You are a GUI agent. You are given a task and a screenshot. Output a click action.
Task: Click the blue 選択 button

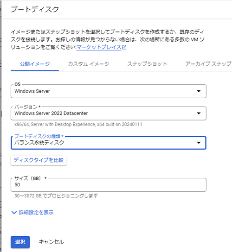(20, 242)
